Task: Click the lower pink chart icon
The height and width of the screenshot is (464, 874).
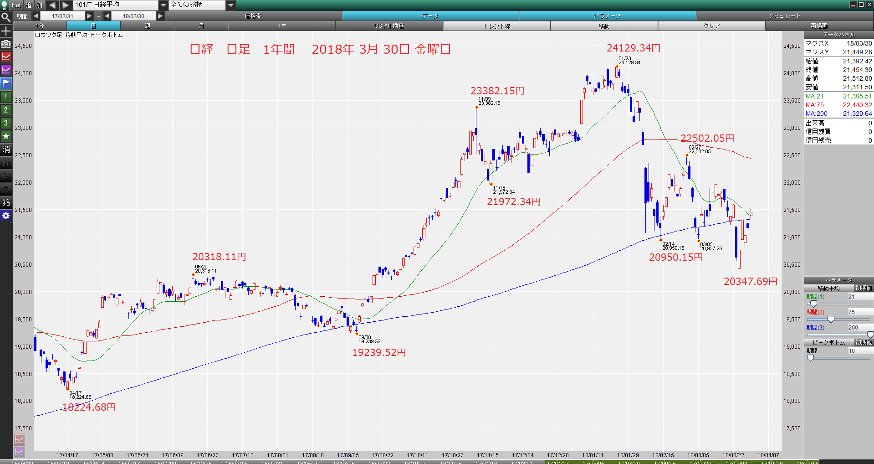Action: 19,439
